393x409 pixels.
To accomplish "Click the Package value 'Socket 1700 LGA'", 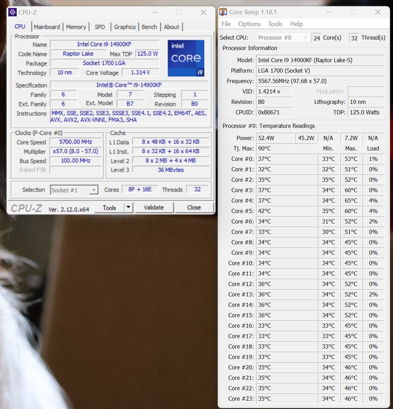I will click(104, 63).
